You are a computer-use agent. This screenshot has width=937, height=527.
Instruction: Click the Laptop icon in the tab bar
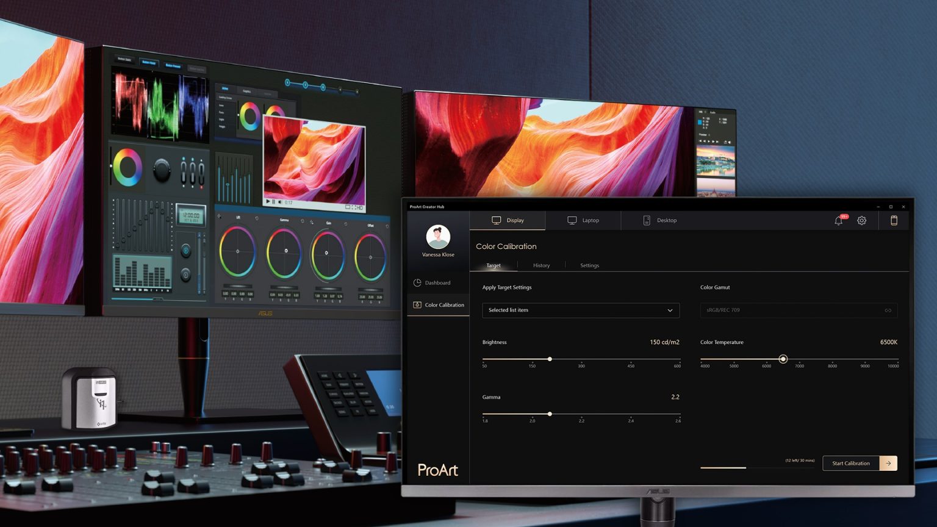pos(572,220)
